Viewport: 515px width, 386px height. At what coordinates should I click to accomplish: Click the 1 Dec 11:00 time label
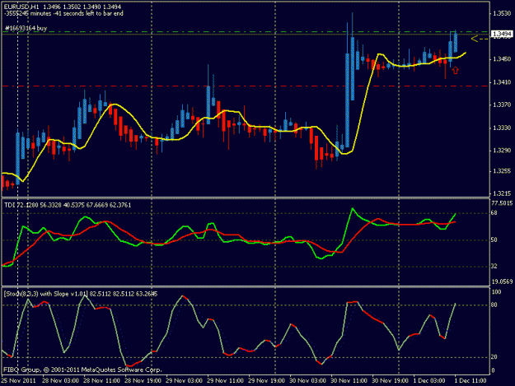click(x=471, y=381)
